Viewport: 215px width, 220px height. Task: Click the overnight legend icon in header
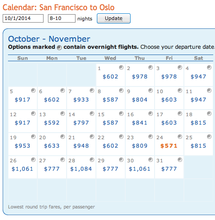click(60, 47)
